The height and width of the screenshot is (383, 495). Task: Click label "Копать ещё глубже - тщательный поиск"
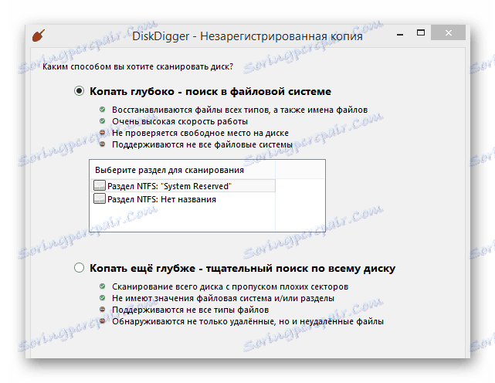coord(242,268)
